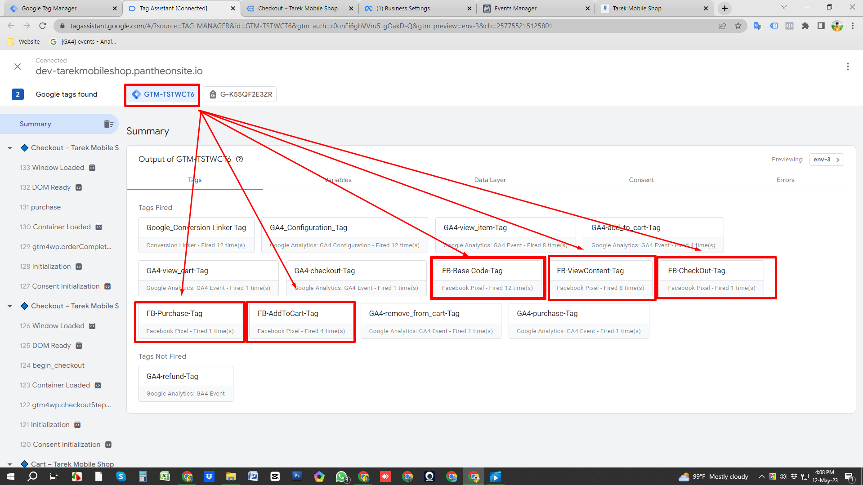Open help for Output of GTM-TSTWCT6
863x485 pixels.
240,159
